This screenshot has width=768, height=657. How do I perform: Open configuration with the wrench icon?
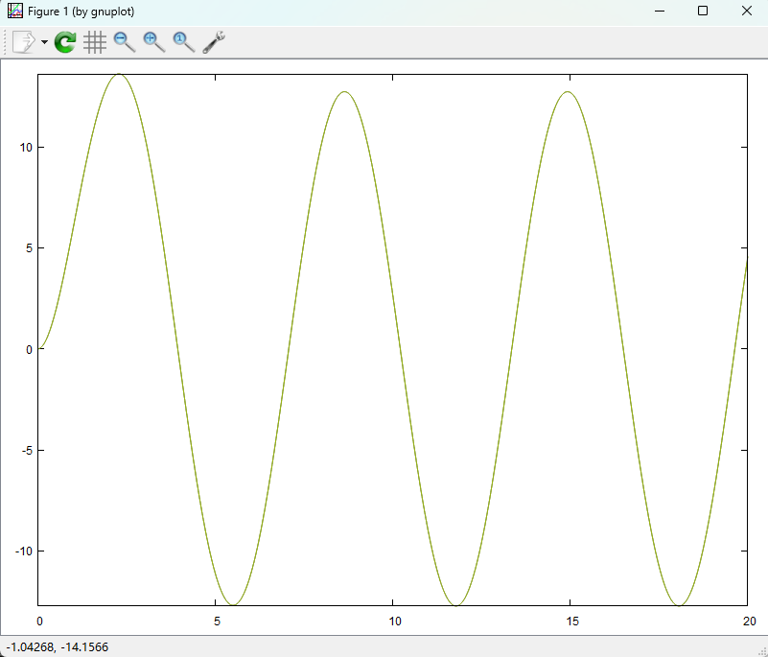click(x=213, y=42)
